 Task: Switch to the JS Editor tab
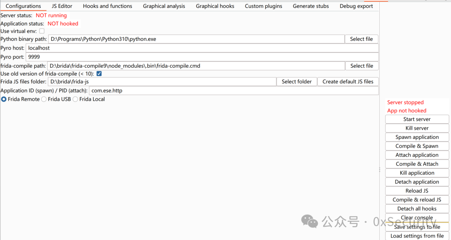(x=62, y=6)
